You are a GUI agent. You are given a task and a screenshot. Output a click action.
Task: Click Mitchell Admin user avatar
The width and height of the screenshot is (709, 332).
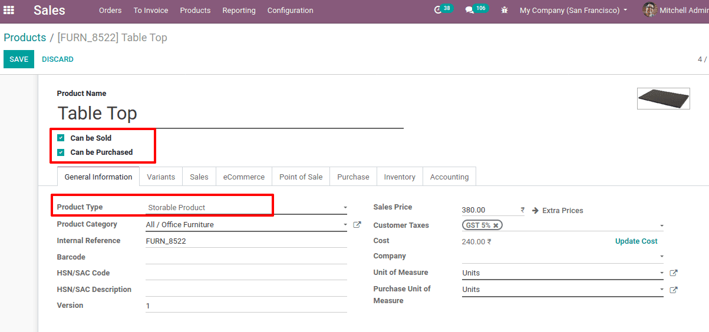pos(649,10)
